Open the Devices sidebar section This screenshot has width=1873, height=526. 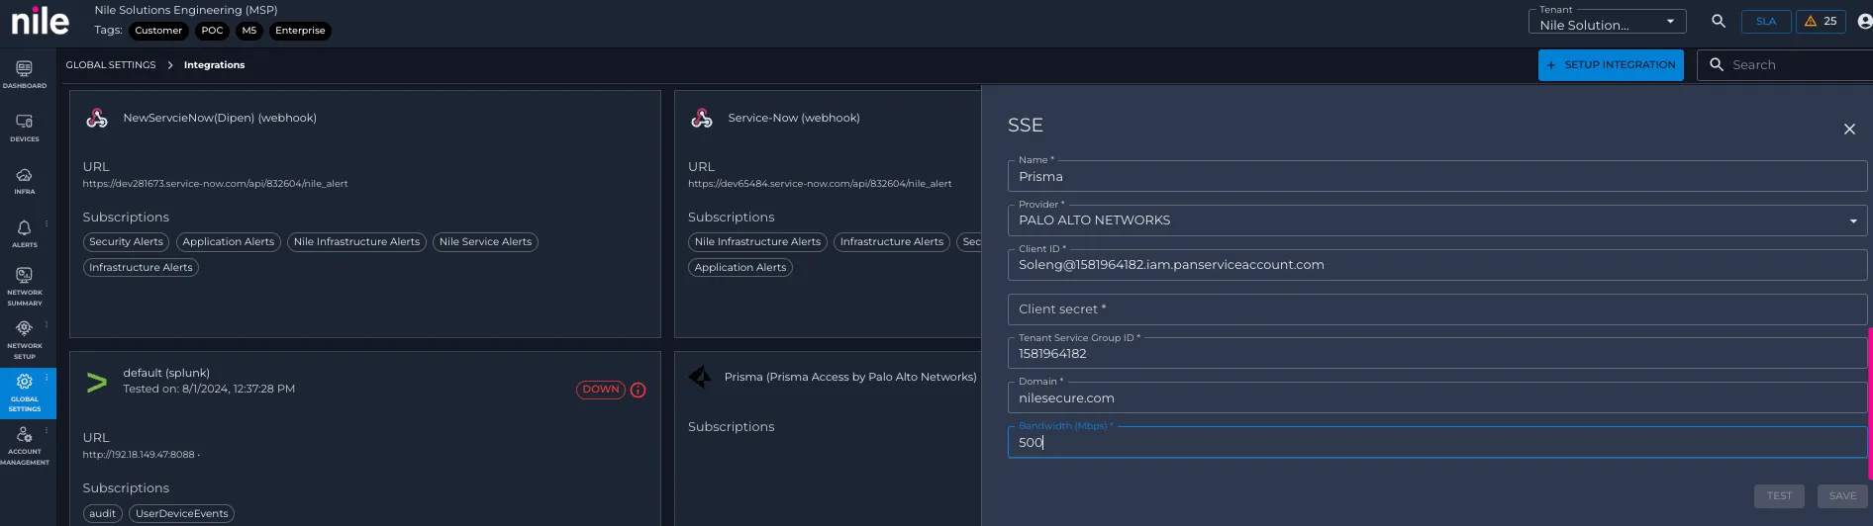24,127
